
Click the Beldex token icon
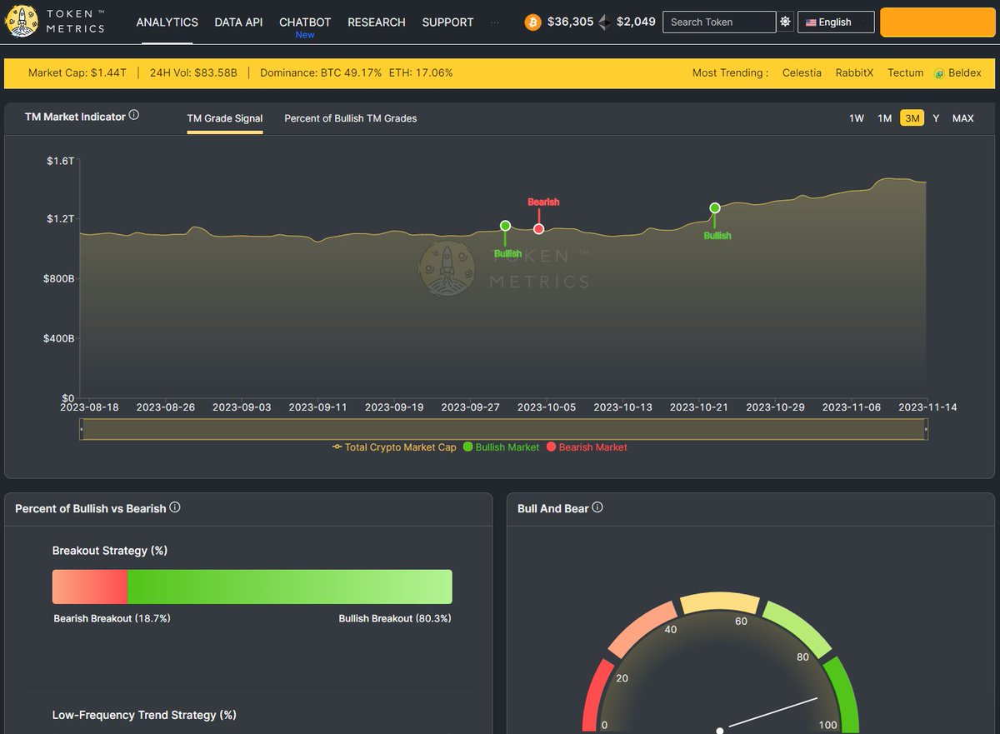[x=939, y=73]
